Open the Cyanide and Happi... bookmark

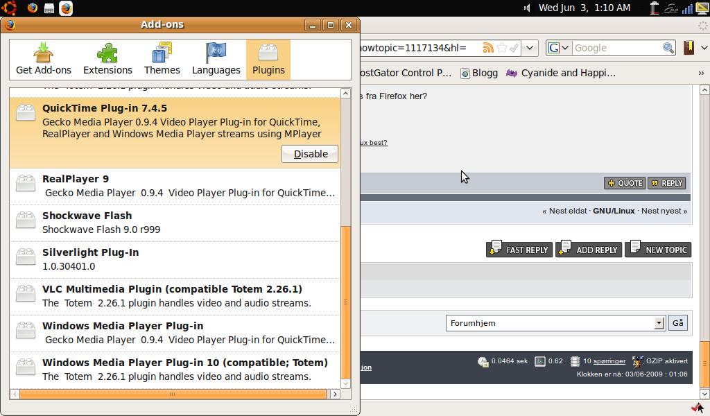[560, 73]
